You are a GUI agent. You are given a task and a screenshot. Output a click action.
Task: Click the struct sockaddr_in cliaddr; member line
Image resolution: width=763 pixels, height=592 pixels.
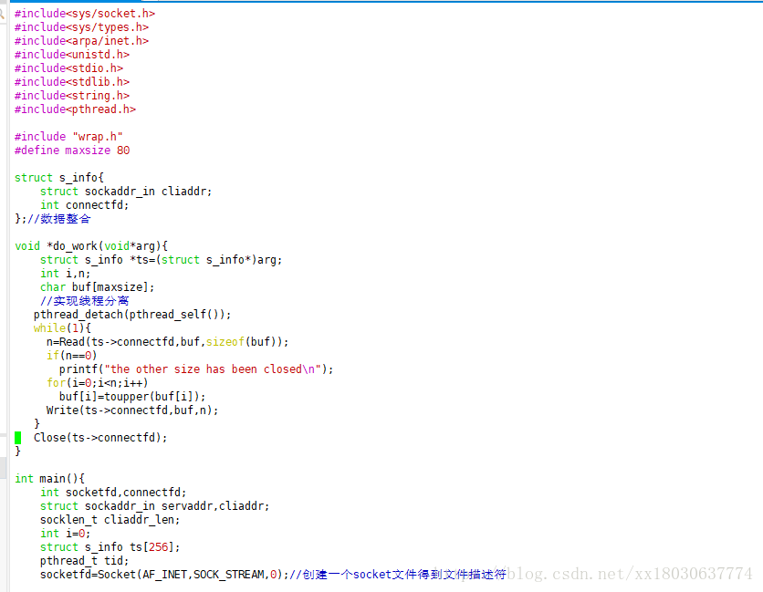click(126, 192)
